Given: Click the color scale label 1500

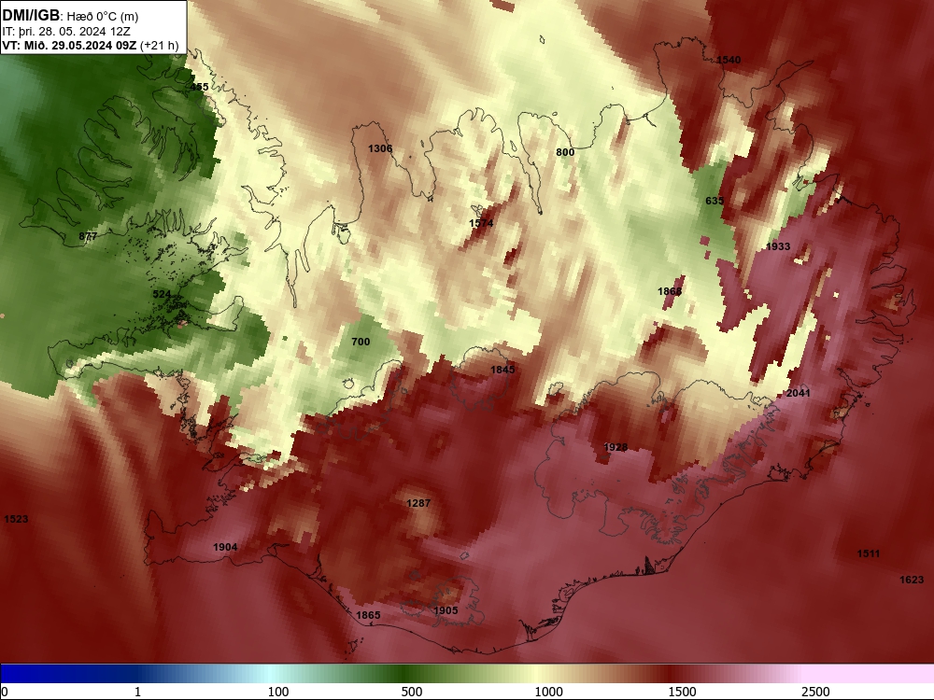Looking at the screenshot, I should coord(682,692).
